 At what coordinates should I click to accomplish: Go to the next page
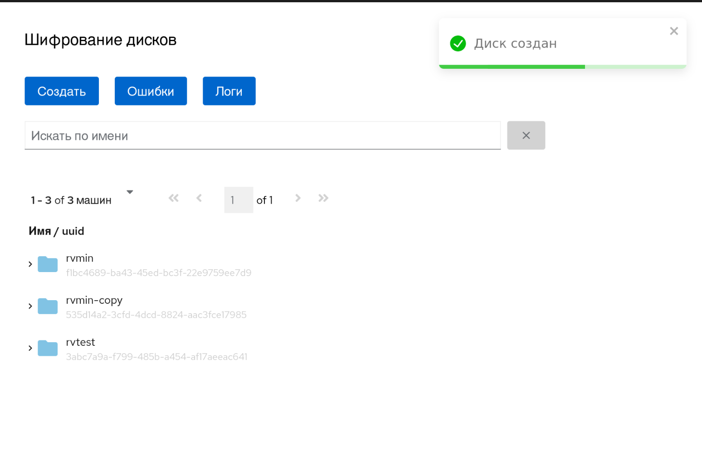(298, 198)
